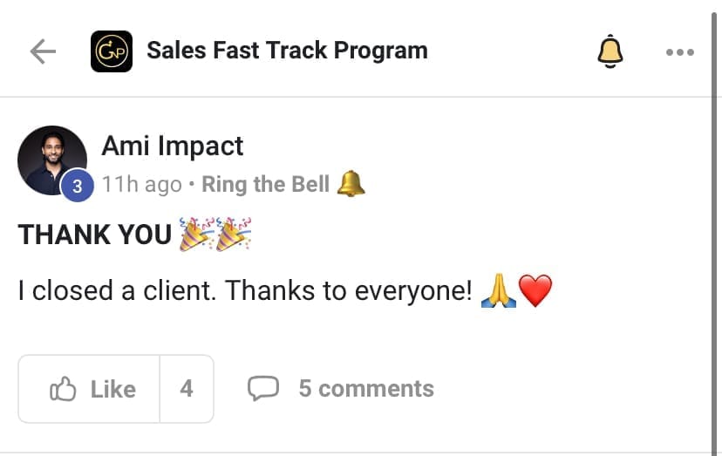Viewport: 722px width, 456px height.
Task: Click the level 3 badge on avatar
Action: click(77, 186)
